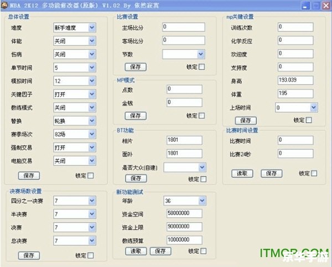
Task: Click 保存 button in 比赛设置
Action: pos(136,67)
